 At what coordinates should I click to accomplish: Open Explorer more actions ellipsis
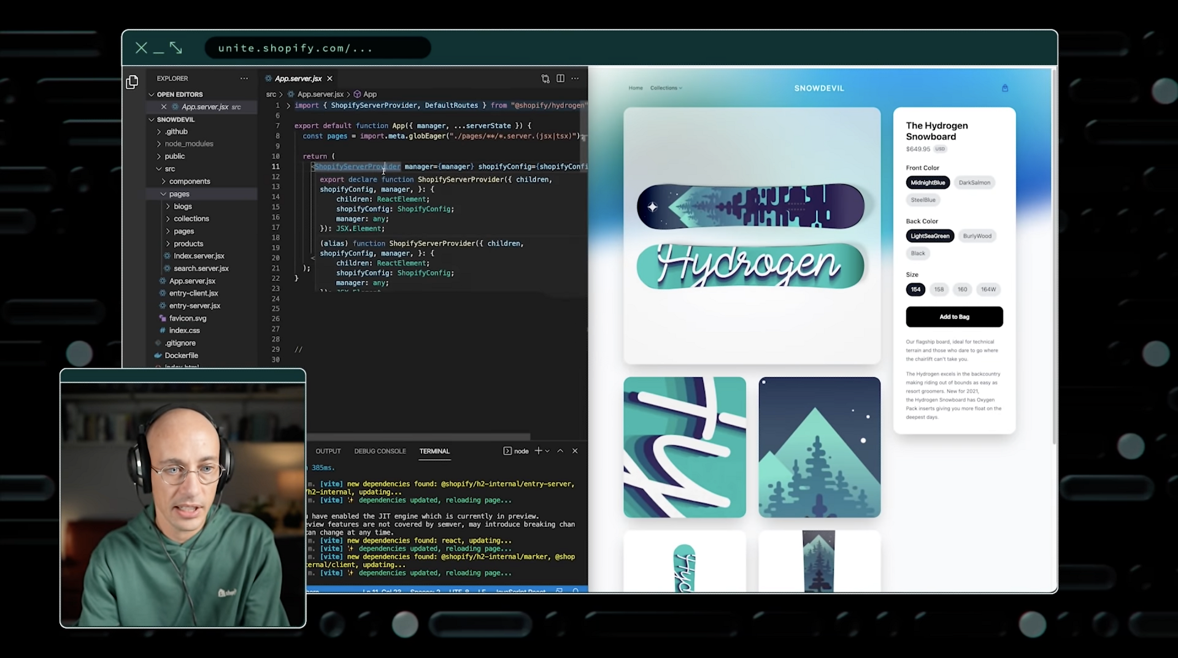[244, 78]
